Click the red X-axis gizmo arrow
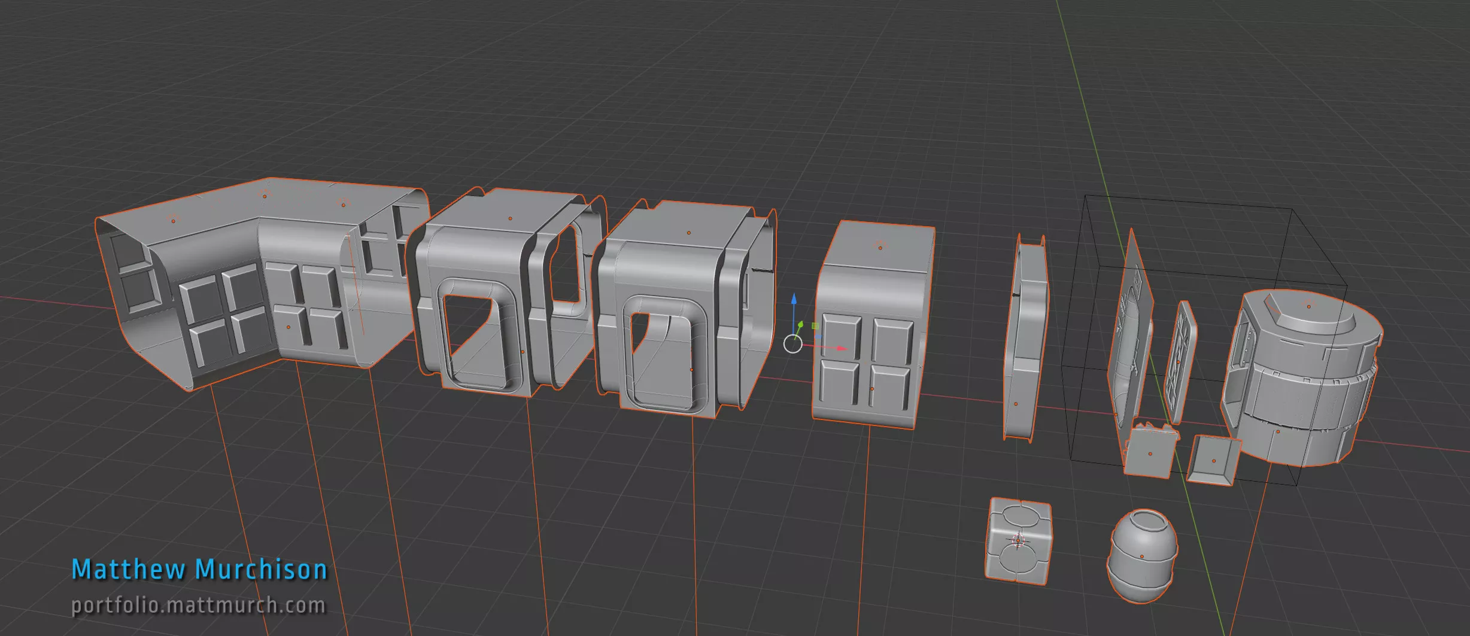Image resolution: width=1470 pixels, height=636 pixels. pyautogui.click(x=840, y=348)
